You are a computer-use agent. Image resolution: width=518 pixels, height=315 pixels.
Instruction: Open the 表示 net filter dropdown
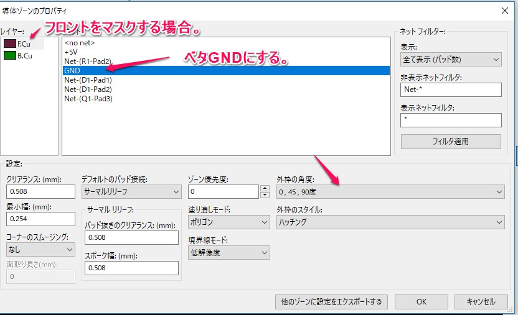pos(451,59)
